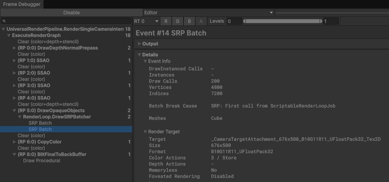Collapse UniversalRenderPipeline.RenderSingleCameraInternal node
The height and width of the screenshot is (182, 389).
click(x=3, y=29)
